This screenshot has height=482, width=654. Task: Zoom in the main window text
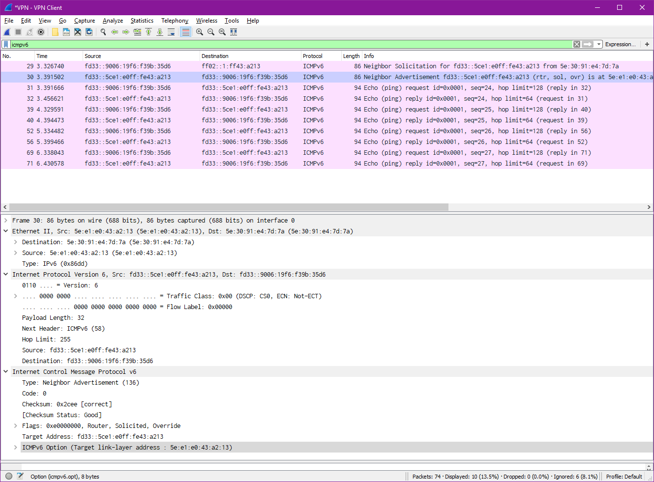200,32
